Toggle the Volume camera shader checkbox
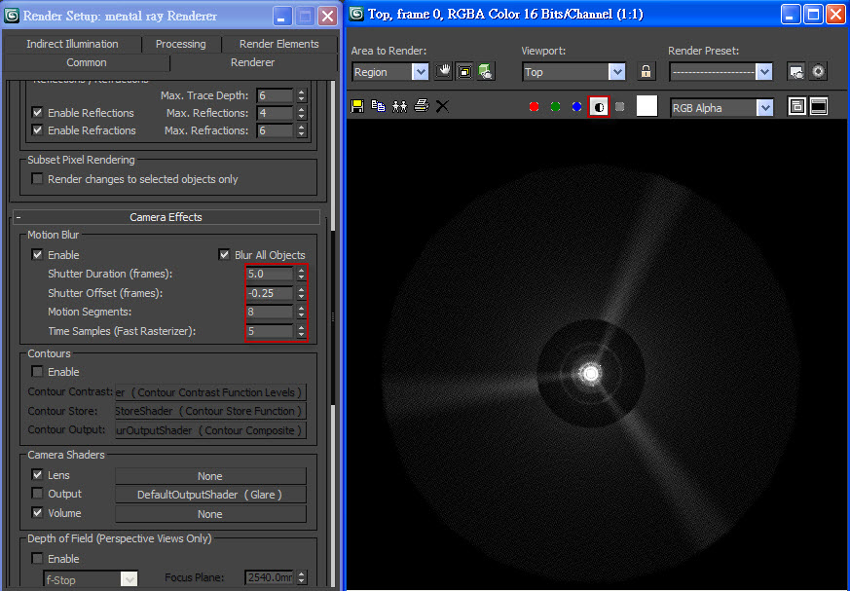 (37, 512)
